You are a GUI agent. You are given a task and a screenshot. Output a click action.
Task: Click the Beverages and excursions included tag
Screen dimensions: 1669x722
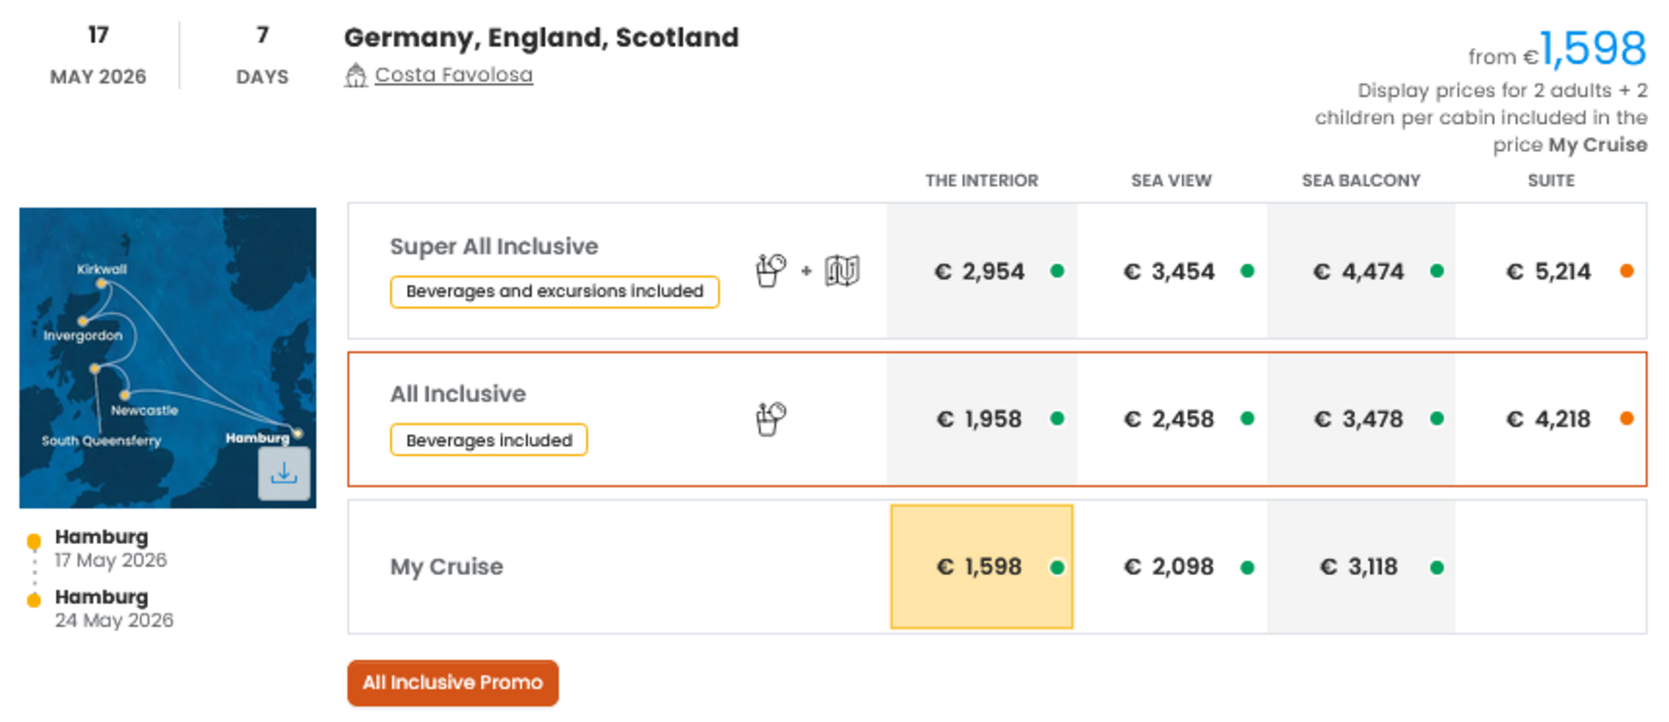point(554,292)
